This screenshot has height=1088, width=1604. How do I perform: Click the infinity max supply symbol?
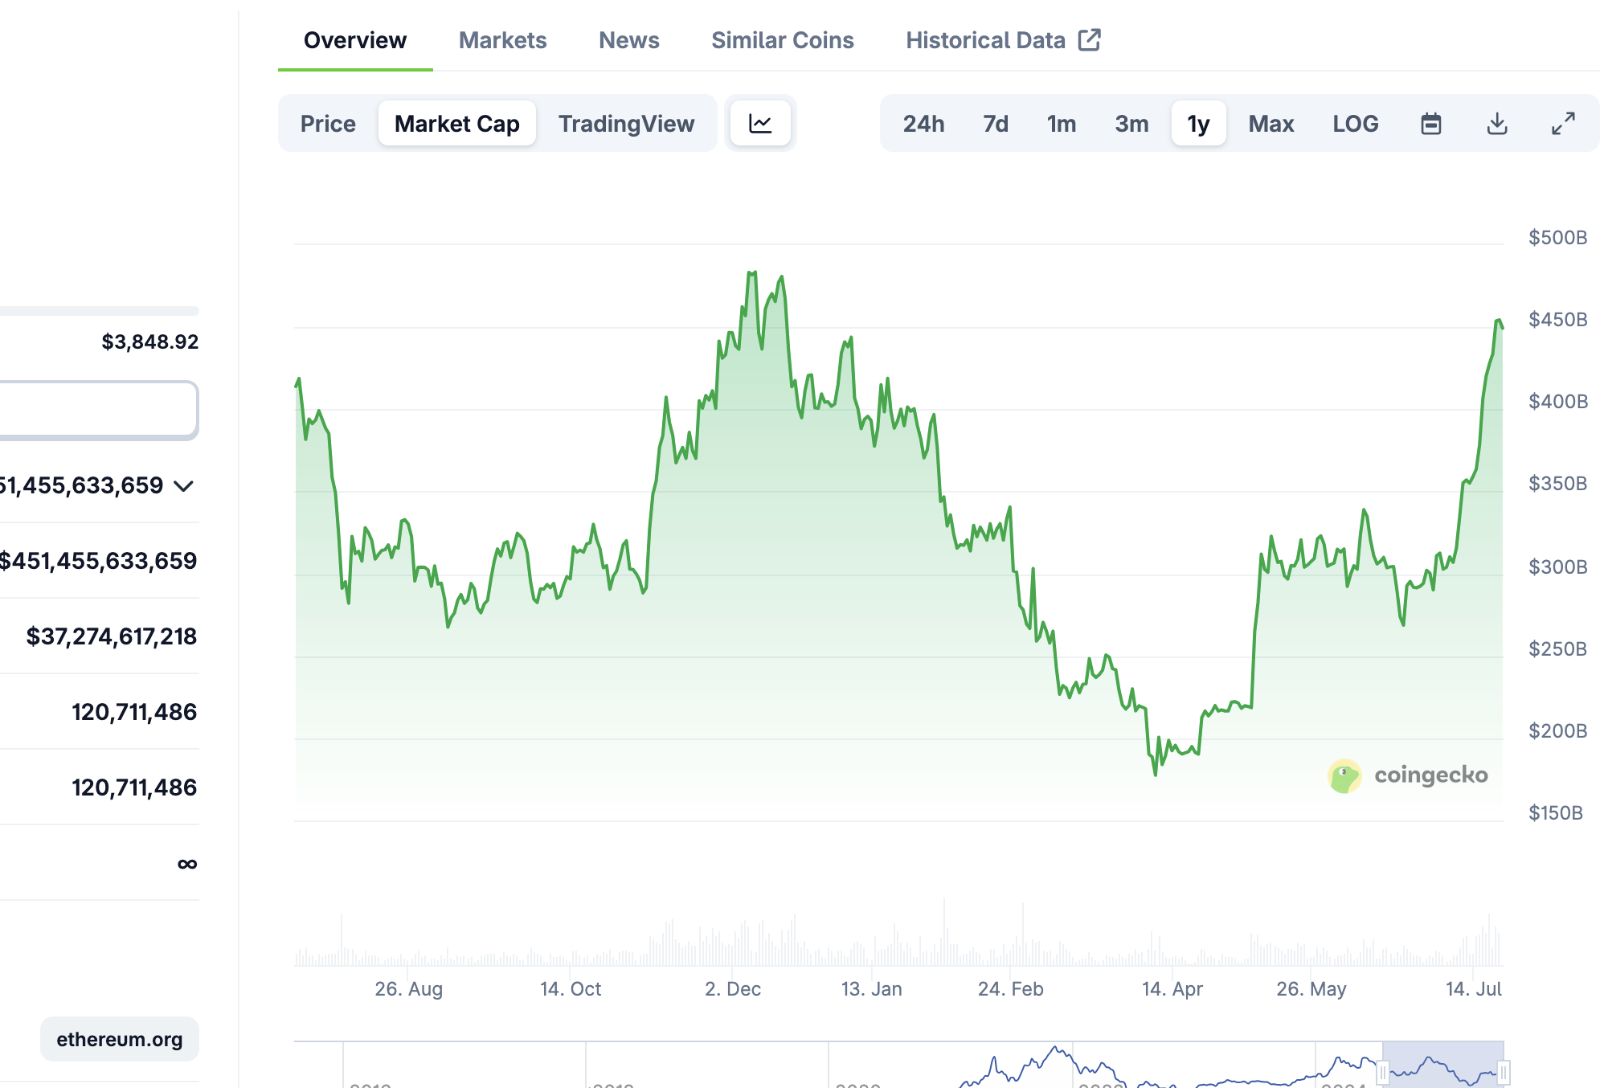click(x=187, y=864)
